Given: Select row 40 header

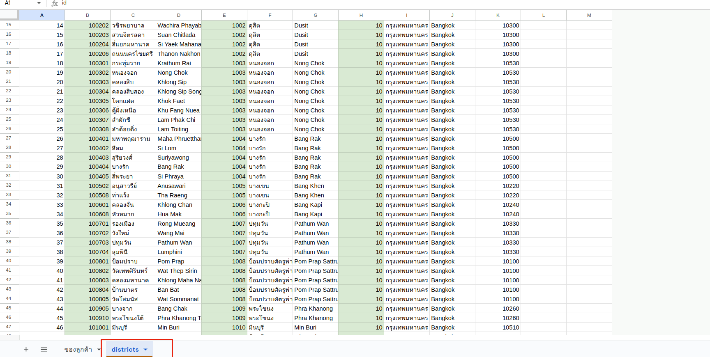Looking at the screenshot, I should (x=9, y=261).
